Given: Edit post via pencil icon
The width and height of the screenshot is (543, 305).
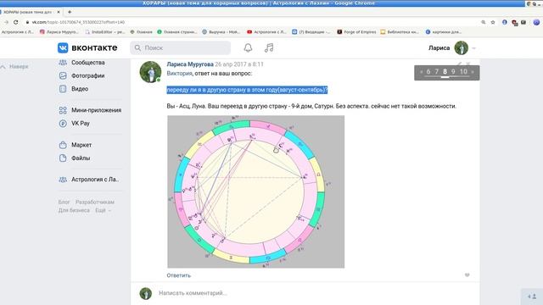Looking at the screenshot, I should [460, 64].
